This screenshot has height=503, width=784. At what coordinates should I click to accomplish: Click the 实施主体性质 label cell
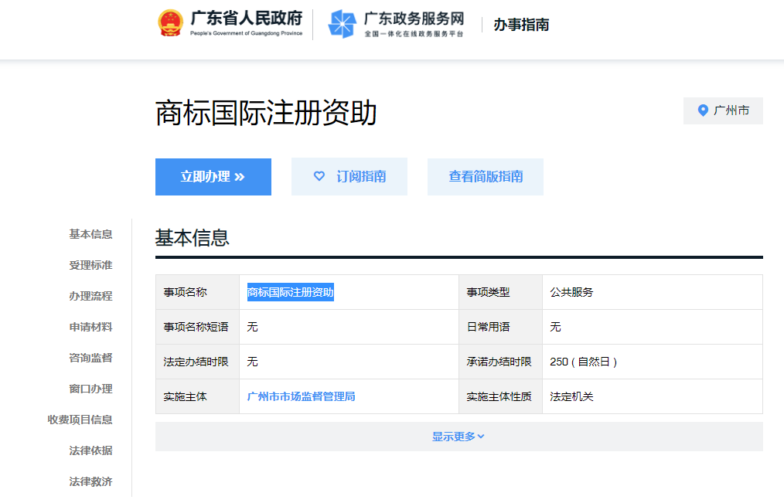coord(500,396)
